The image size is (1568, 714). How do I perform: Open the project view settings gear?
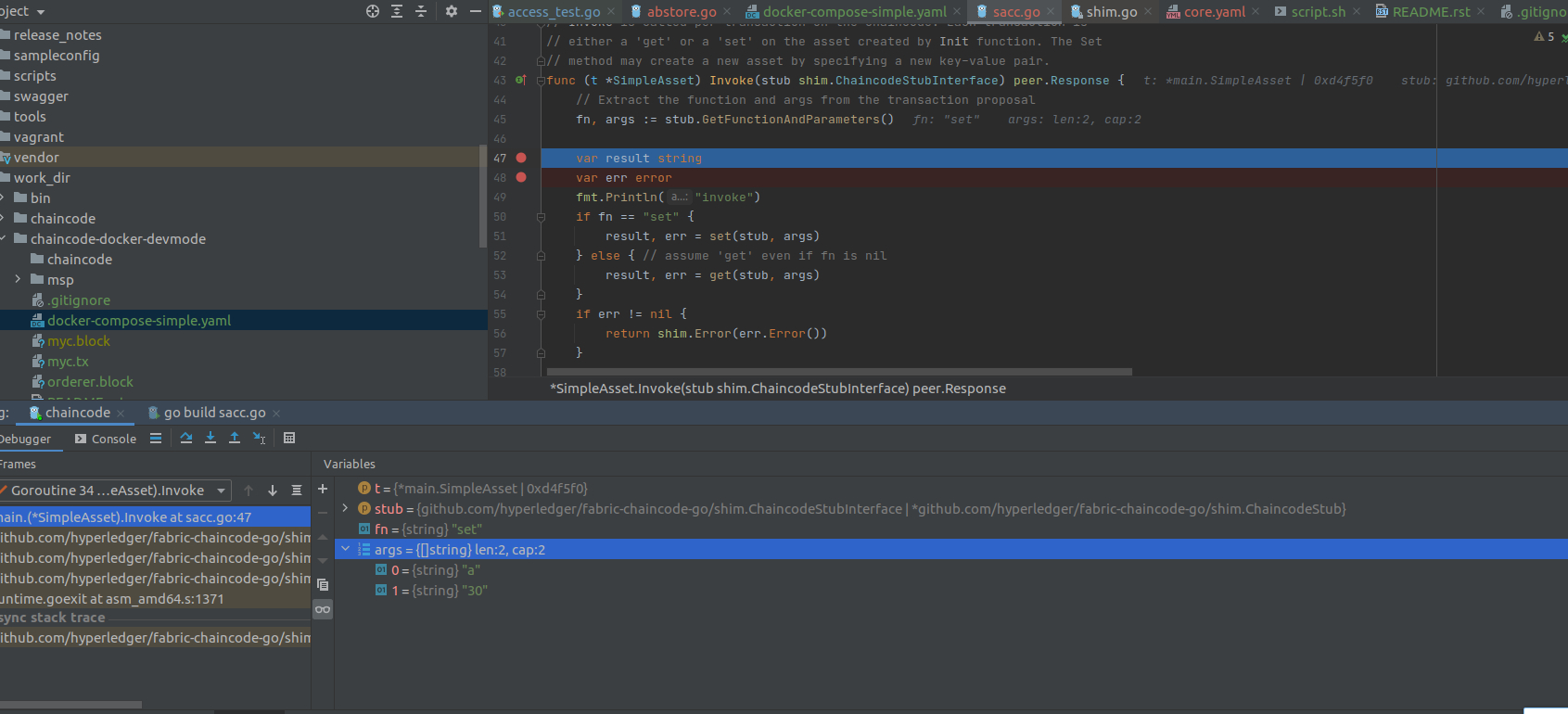452,11
